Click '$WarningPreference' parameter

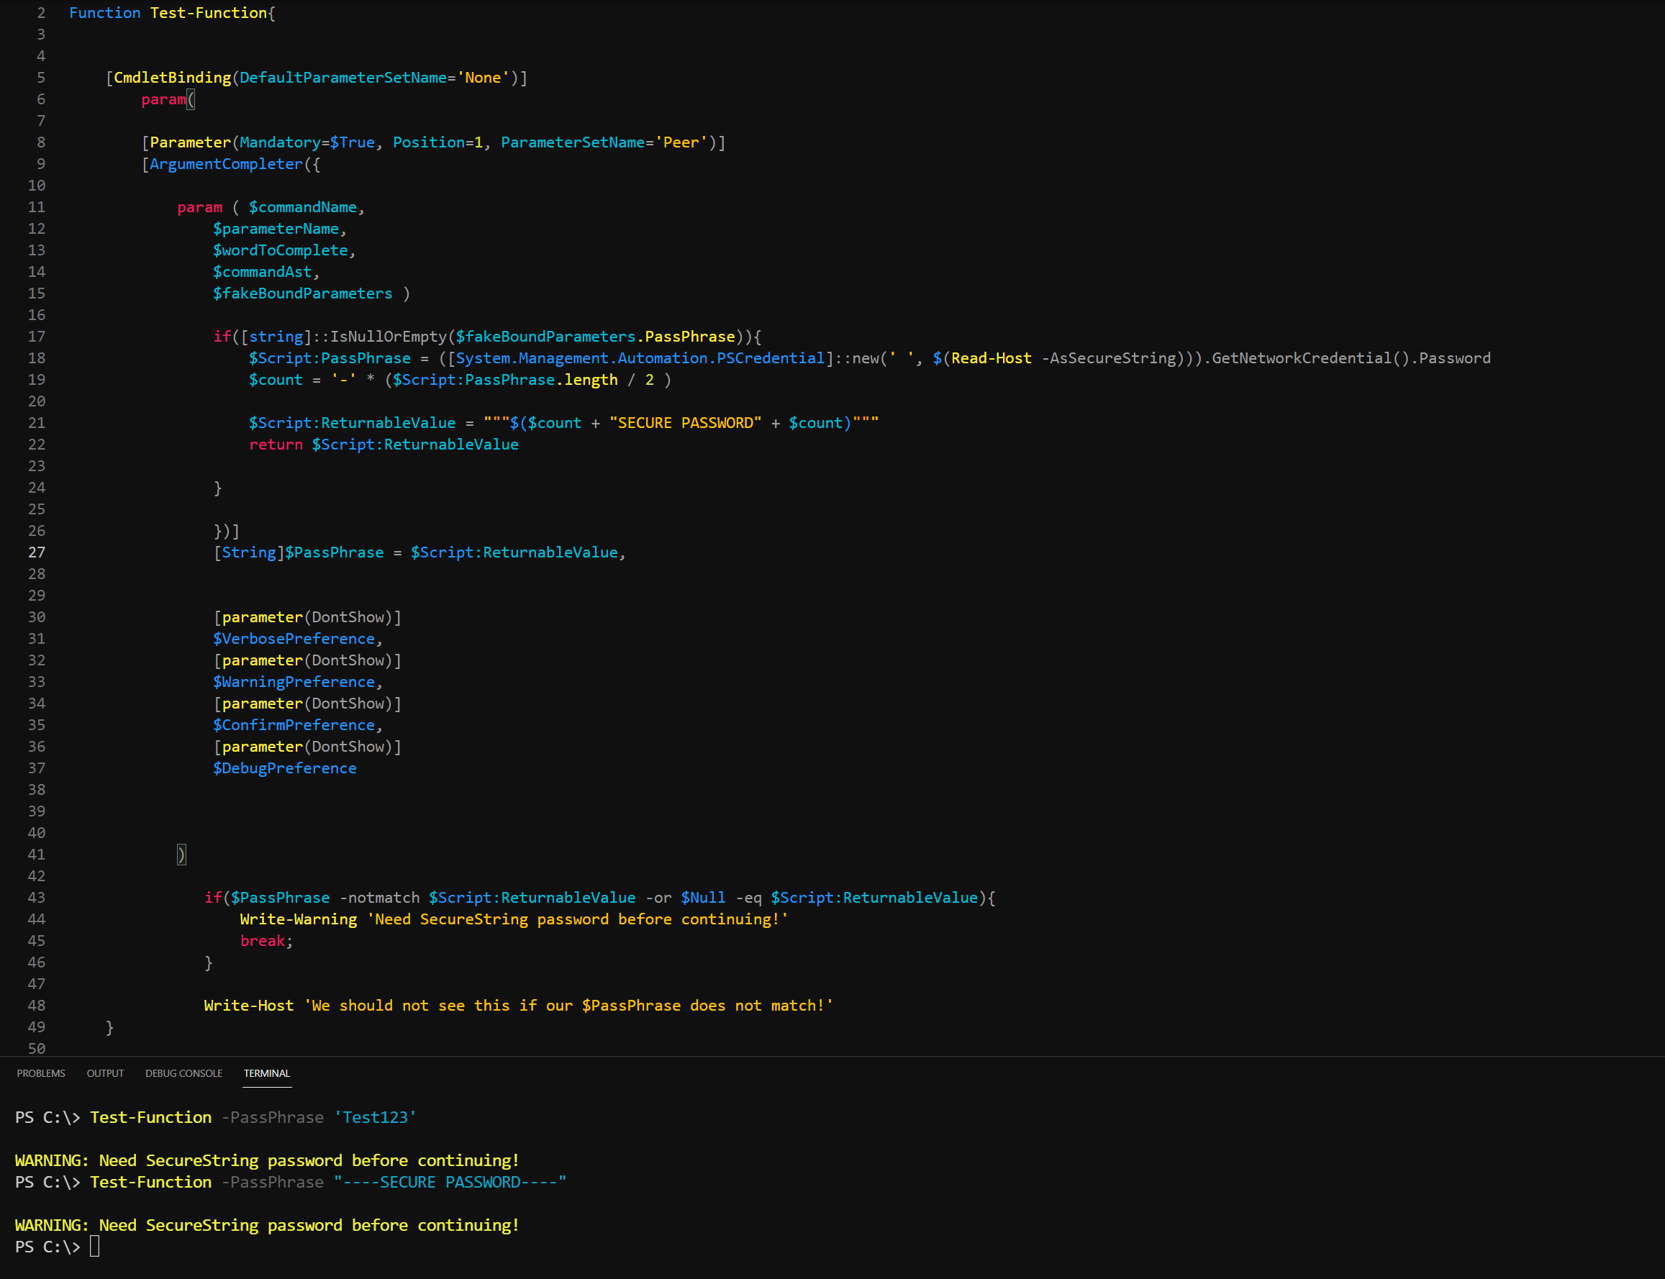point(294,682)
